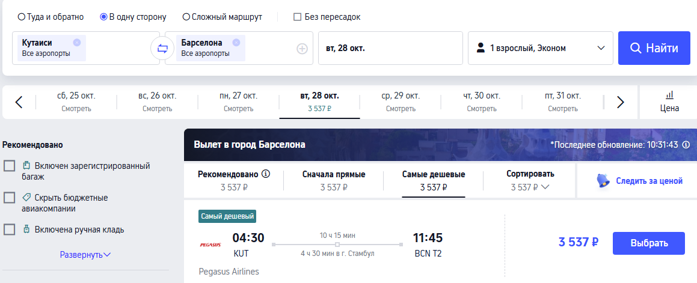
Task: Select Туда и обратно radio option
Action: [x=21, y=17]
